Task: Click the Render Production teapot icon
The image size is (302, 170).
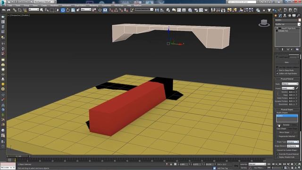Action: [x=206, y=10]
